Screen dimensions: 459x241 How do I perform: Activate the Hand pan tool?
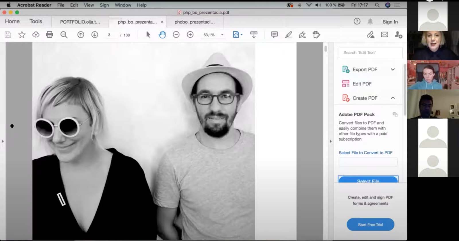click(x=162, y=35)
